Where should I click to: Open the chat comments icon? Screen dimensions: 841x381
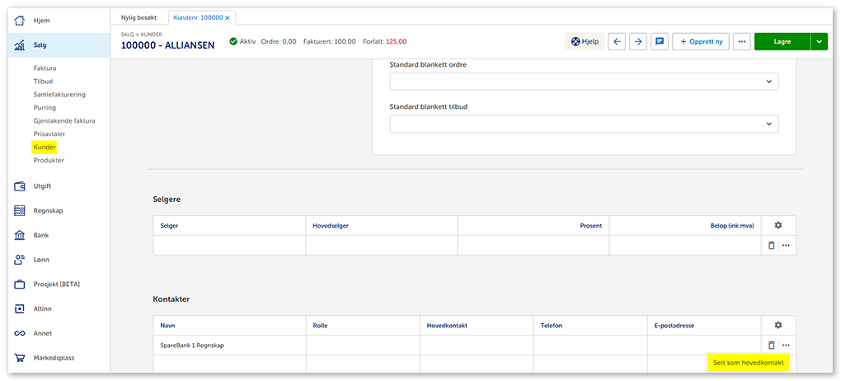click(659, 41)
